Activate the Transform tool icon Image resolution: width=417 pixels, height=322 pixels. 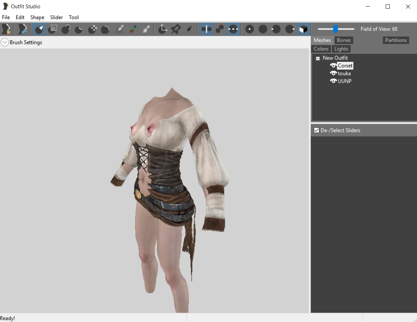[x=163, y=29]
